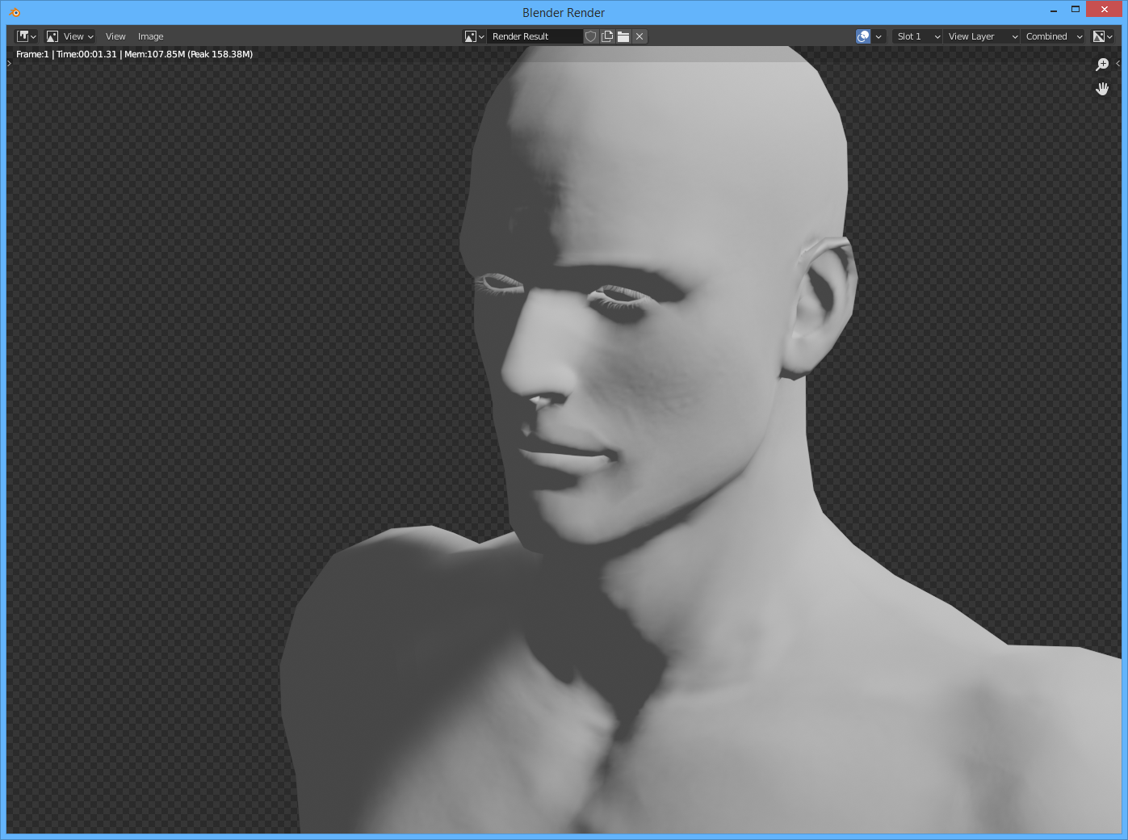
Task: Activate the pan hand icon
Action: point(1102,89)
